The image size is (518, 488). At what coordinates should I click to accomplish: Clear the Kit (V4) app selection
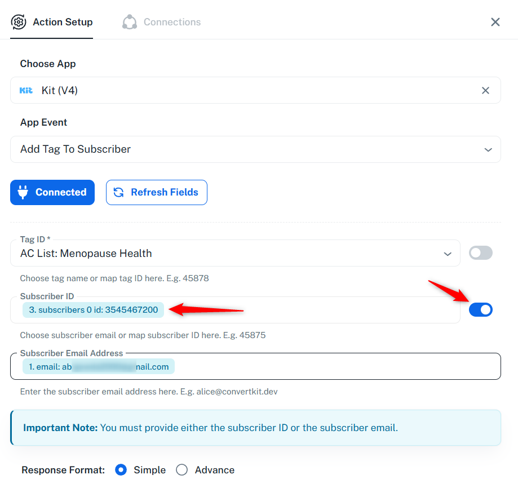[x=485, y=91]
